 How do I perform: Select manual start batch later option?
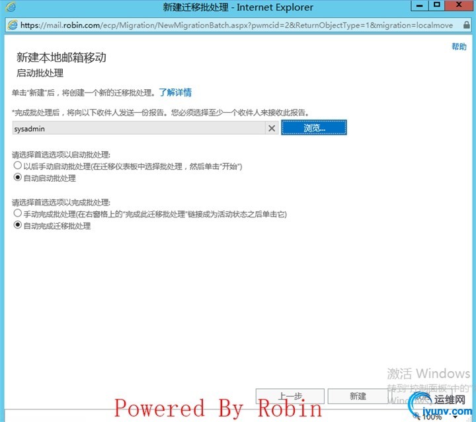18,166
